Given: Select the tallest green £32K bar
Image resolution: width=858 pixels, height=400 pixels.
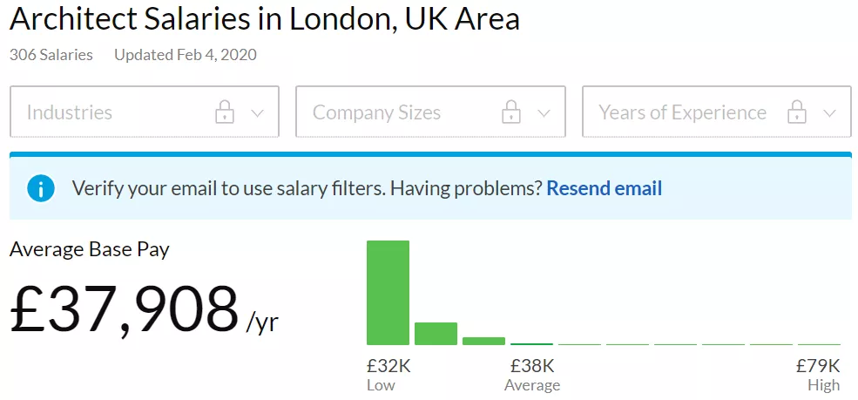Looking at the screenshot, I should point(388,293).
